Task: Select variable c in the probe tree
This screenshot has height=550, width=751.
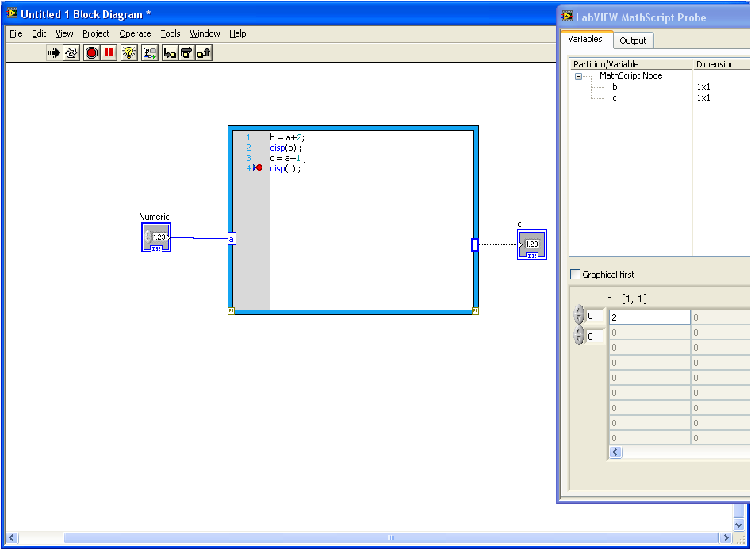Action: (615, 98)
